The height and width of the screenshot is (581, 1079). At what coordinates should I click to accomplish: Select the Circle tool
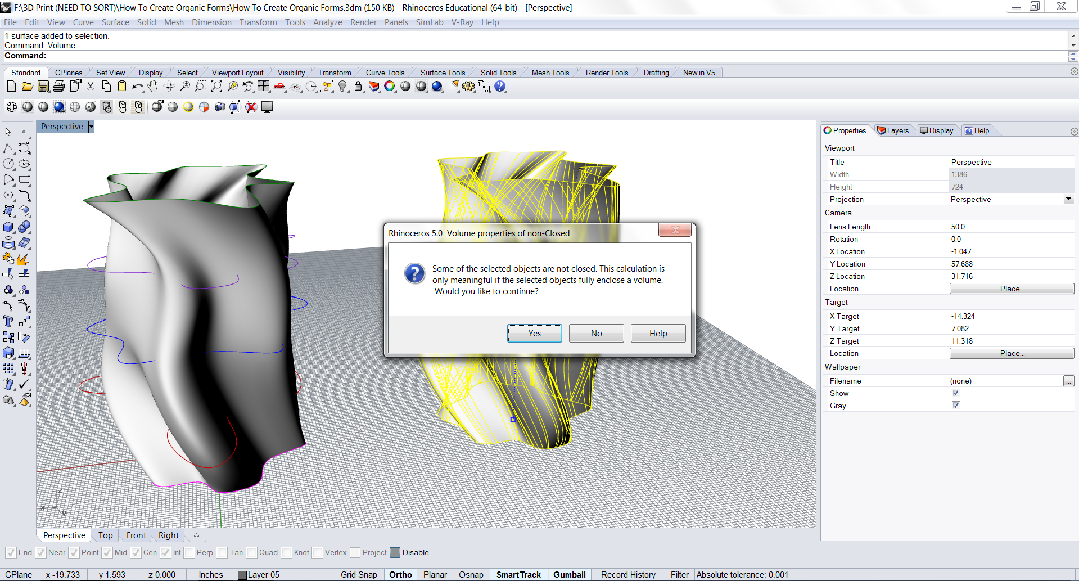(x=9, y=164)
